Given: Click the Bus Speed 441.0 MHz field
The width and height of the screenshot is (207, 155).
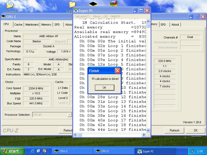Looking at the screenshot, I should (x=36, y=103).
